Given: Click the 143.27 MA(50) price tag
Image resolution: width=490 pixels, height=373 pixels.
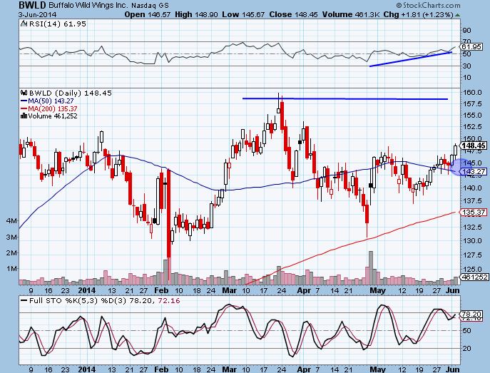Looking at the screenshot, I should (x=473, y=171).
